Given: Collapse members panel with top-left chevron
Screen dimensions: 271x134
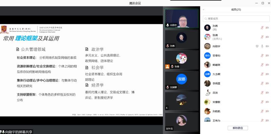Looking at the screenshot, I should 204,10.
